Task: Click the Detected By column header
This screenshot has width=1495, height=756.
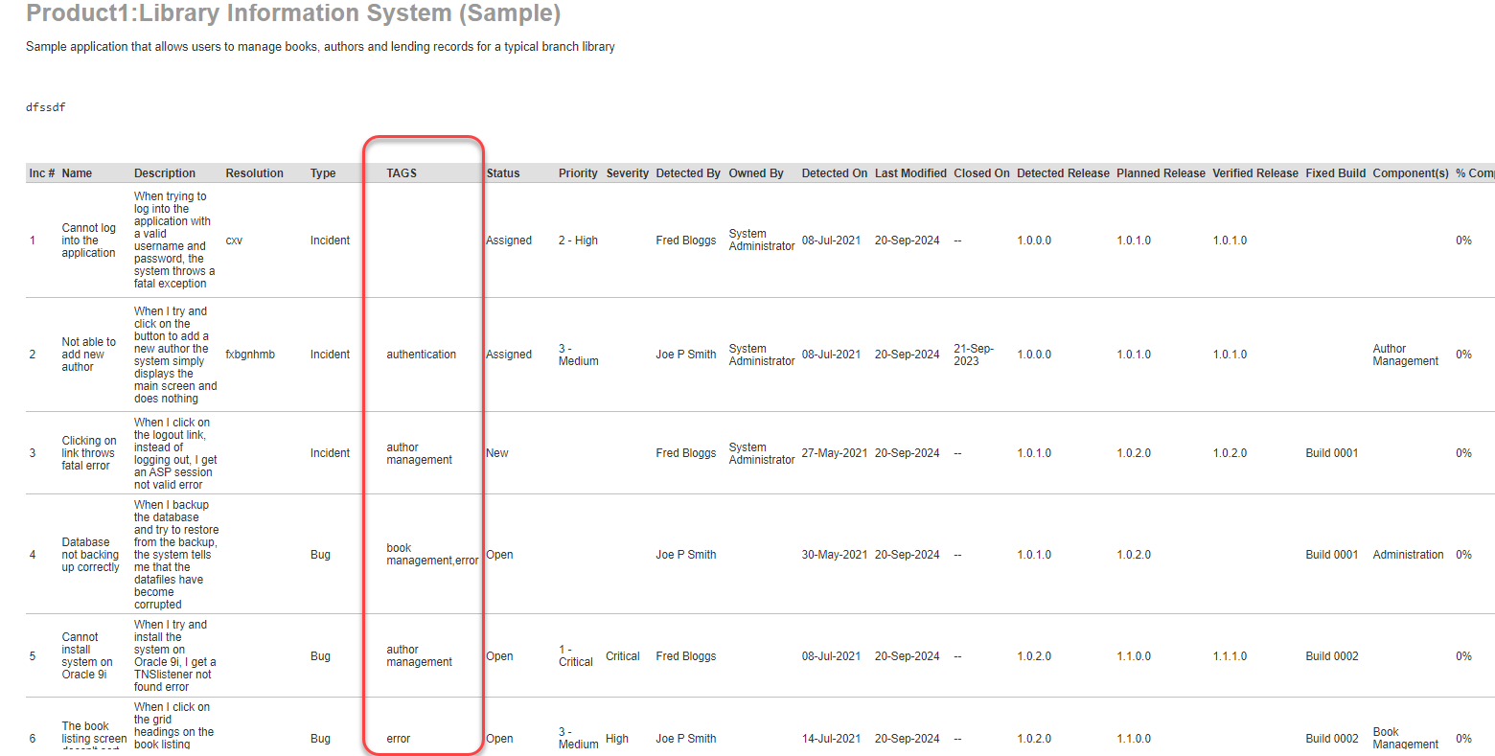Action: coord(687,173)
